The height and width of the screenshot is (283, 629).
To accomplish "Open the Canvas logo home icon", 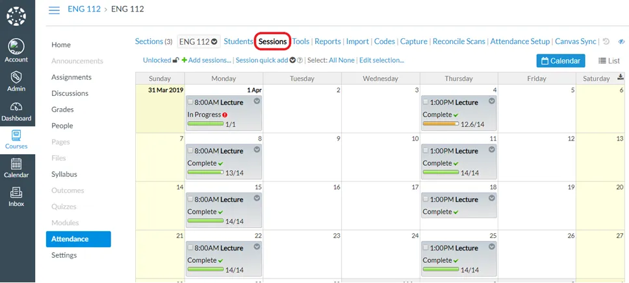I will 16,16.
